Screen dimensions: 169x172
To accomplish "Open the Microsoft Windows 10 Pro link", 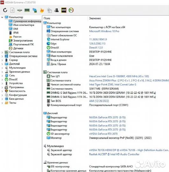I will tap(104, 31).
